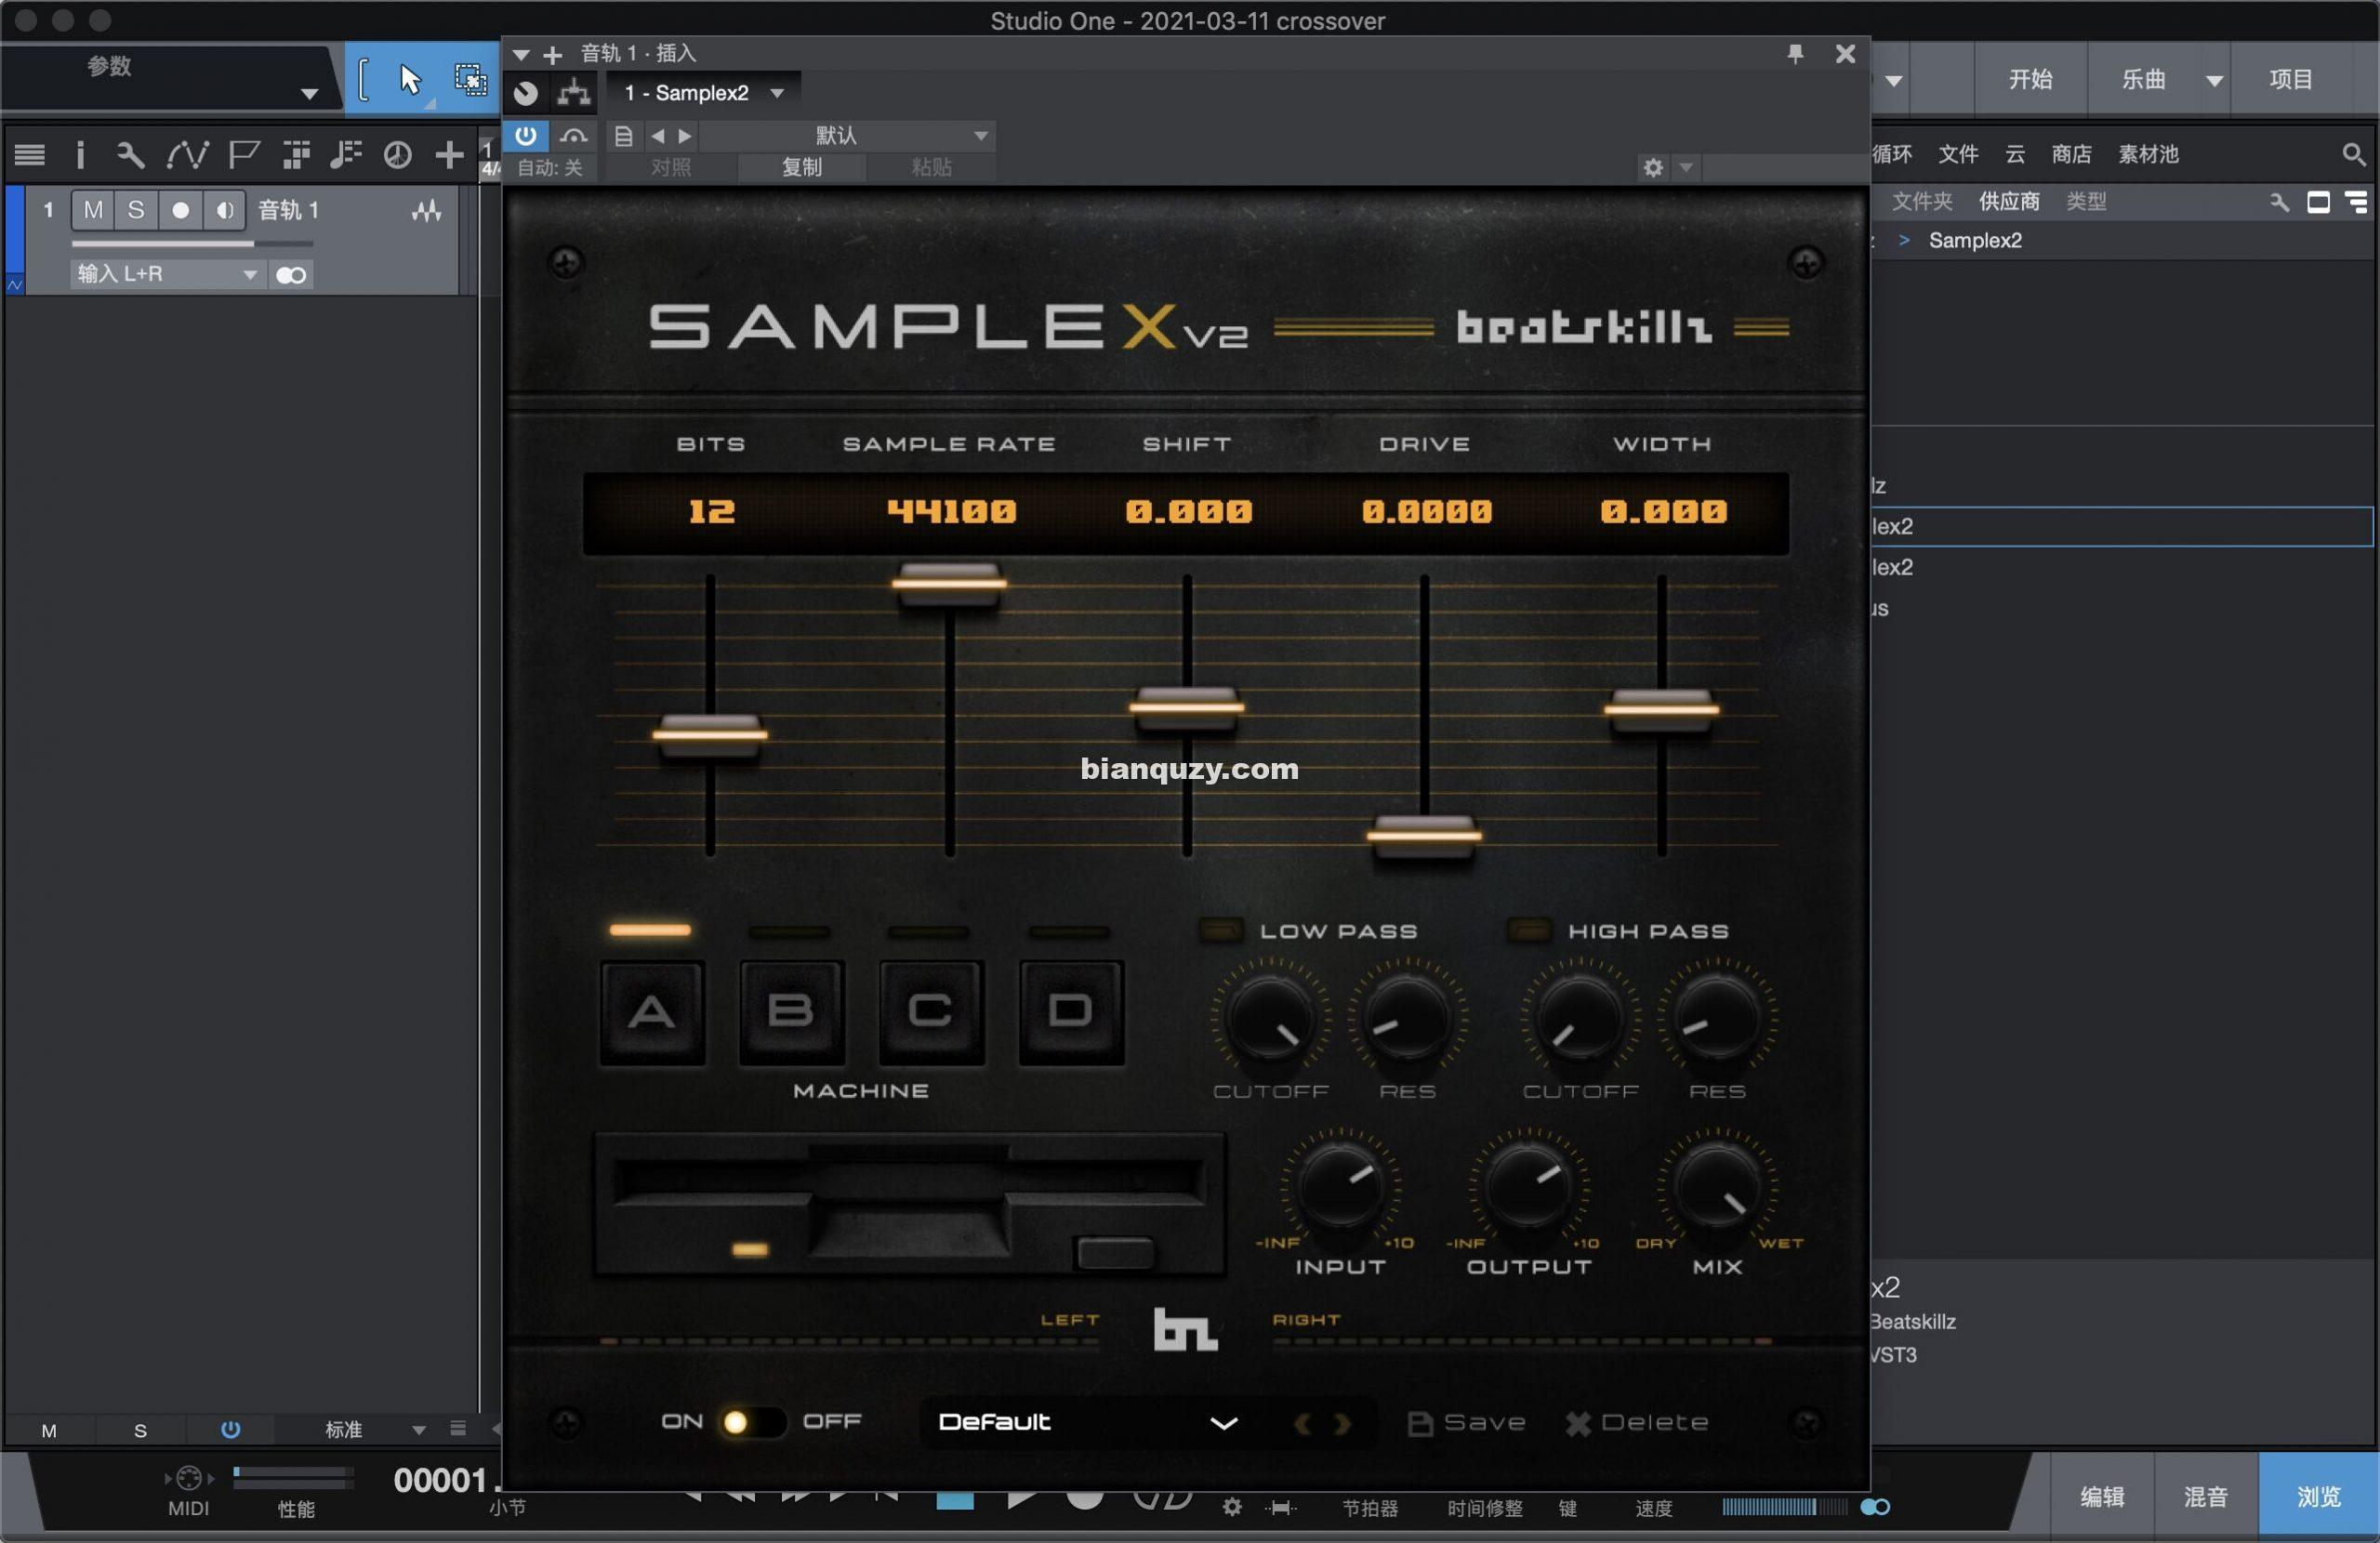Open the 浏览 view

click(x=2318, y=1496)
